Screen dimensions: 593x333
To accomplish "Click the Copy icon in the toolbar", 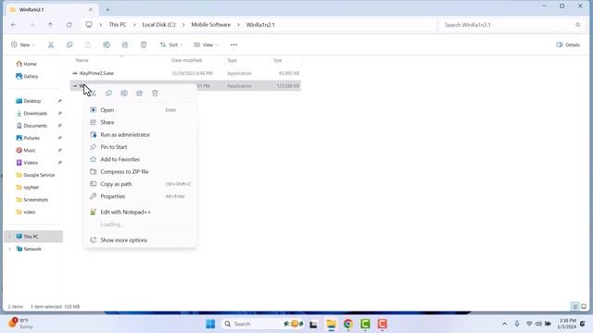I will (69, 45).
